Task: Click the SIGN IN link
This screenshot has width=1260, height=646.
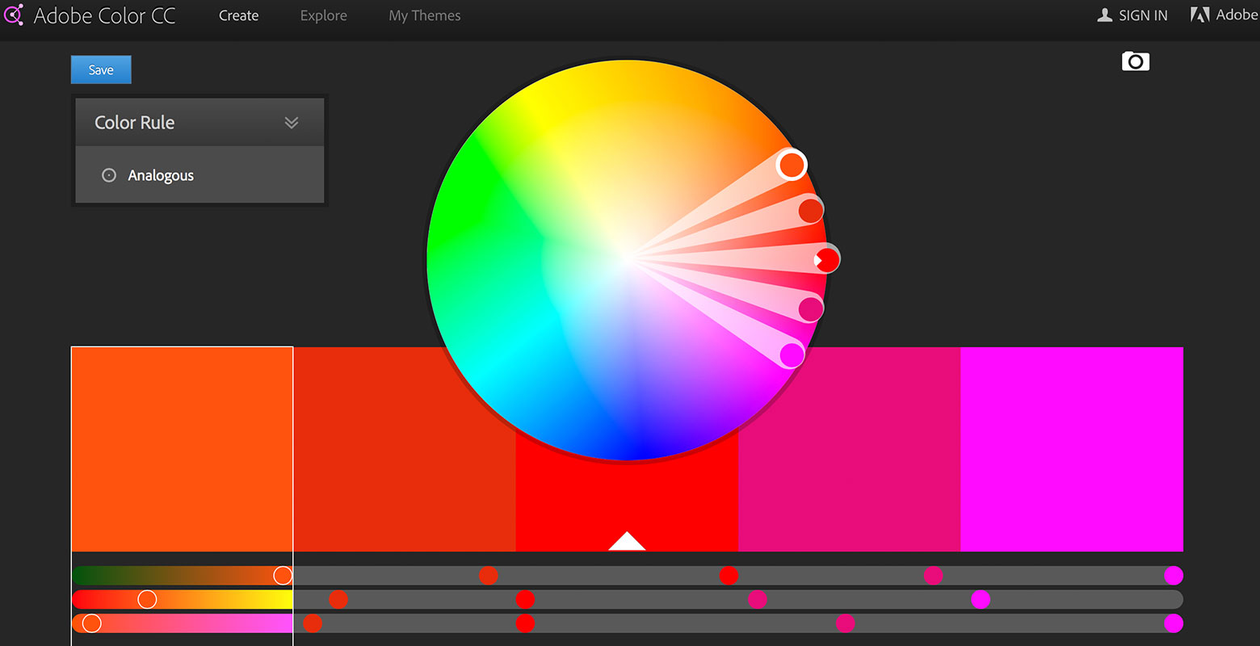Action: coord(1132,15)
